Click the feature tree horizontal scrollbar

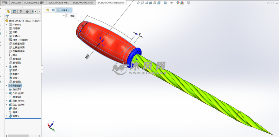[18, 136]
